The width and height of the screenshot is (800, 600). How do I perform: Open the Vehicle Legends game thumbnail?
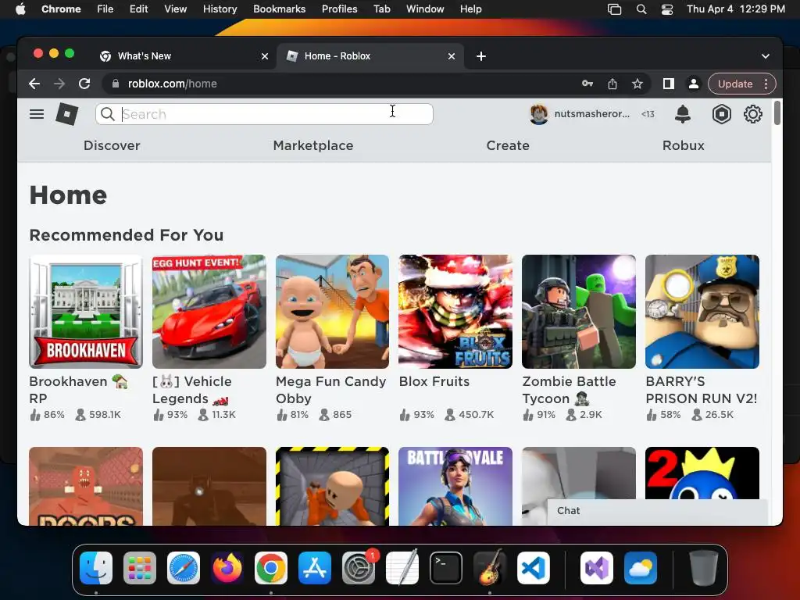click(x=209, y=312)
